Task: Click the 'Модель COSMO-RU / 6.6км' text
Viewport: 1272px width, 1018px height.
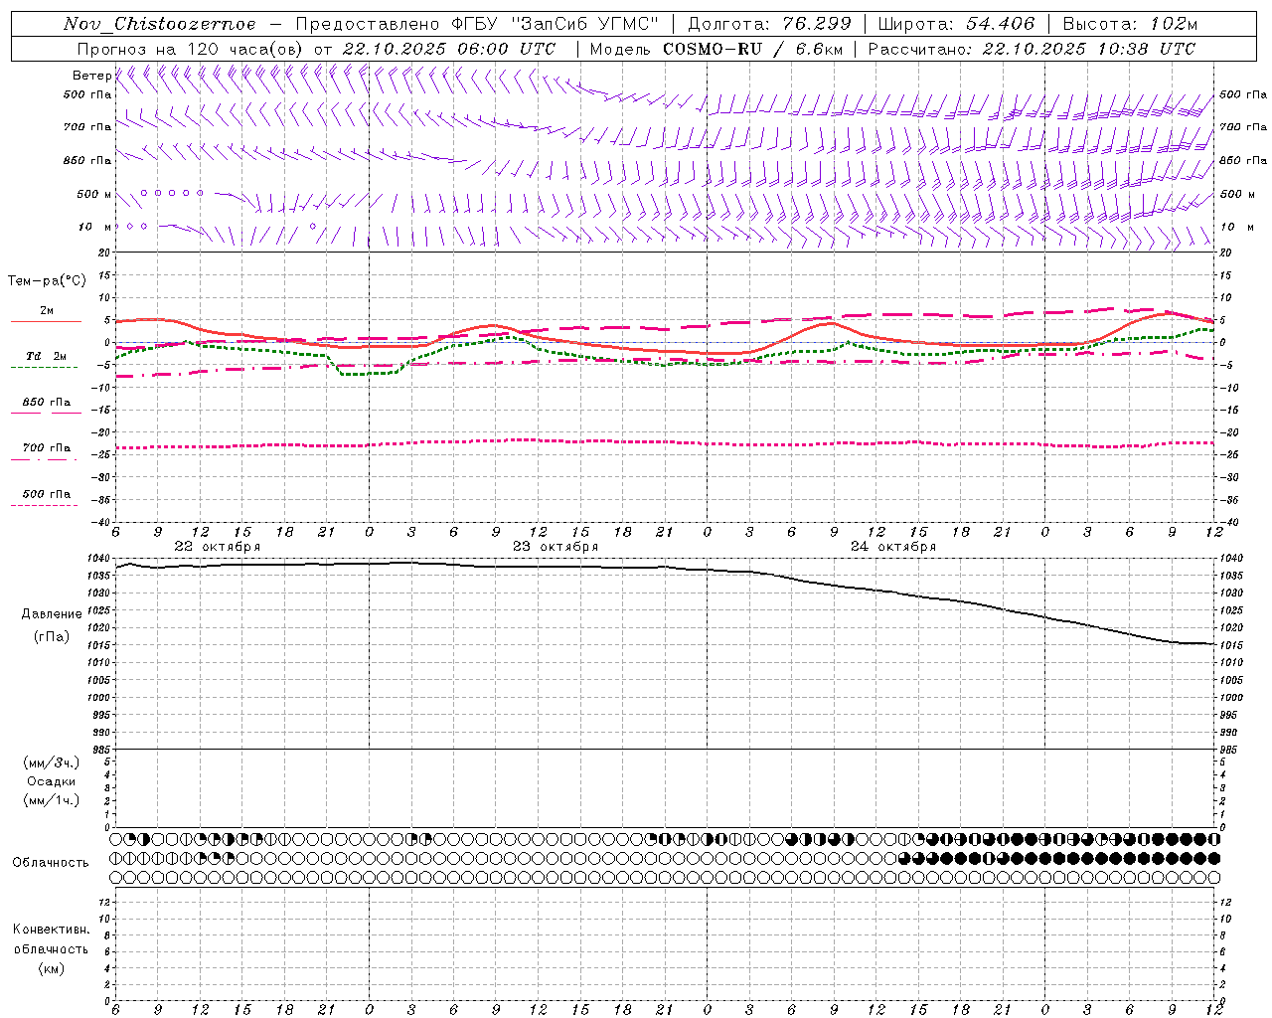Action: coord(715,49)
